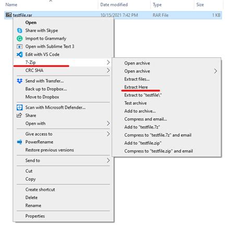The height and width of the screenshot is (227, 247).
Task: Click the Dropbox icon beside Send with Transfer
Action: tap(20, 81)
